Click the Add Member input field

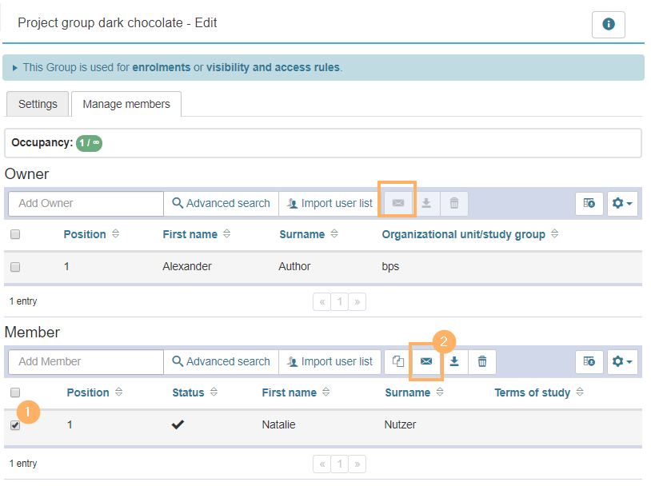[x=86, y=362]
